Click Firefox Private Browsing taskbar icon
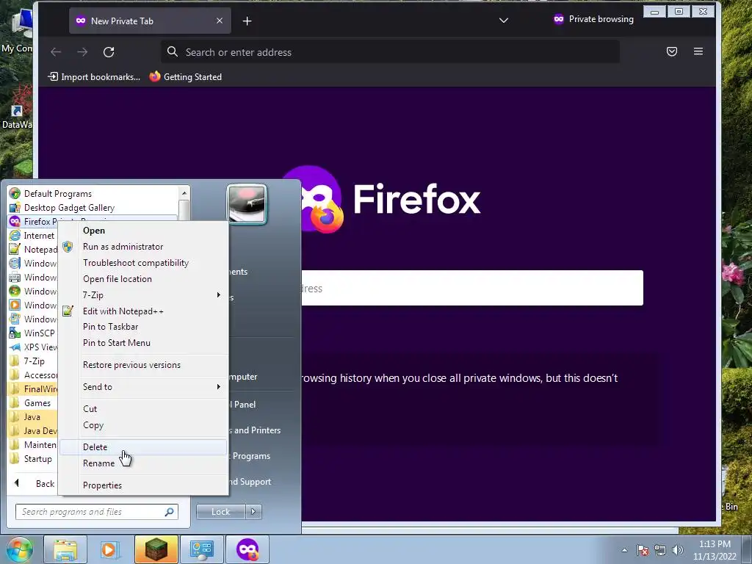The width and height of the screenshot is (752, 564). click(247, 549)
